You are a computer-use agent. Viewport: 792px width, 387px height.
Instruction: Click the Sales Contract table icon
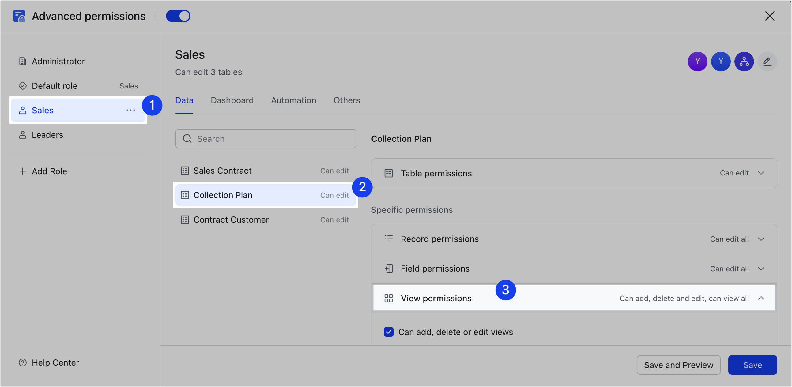click(185, 171)
